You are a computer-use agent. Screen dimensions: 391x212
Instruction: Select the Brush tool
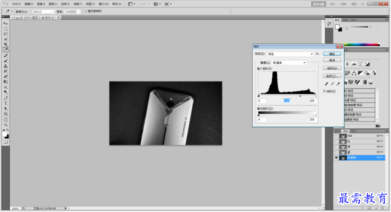pos(6,61)
